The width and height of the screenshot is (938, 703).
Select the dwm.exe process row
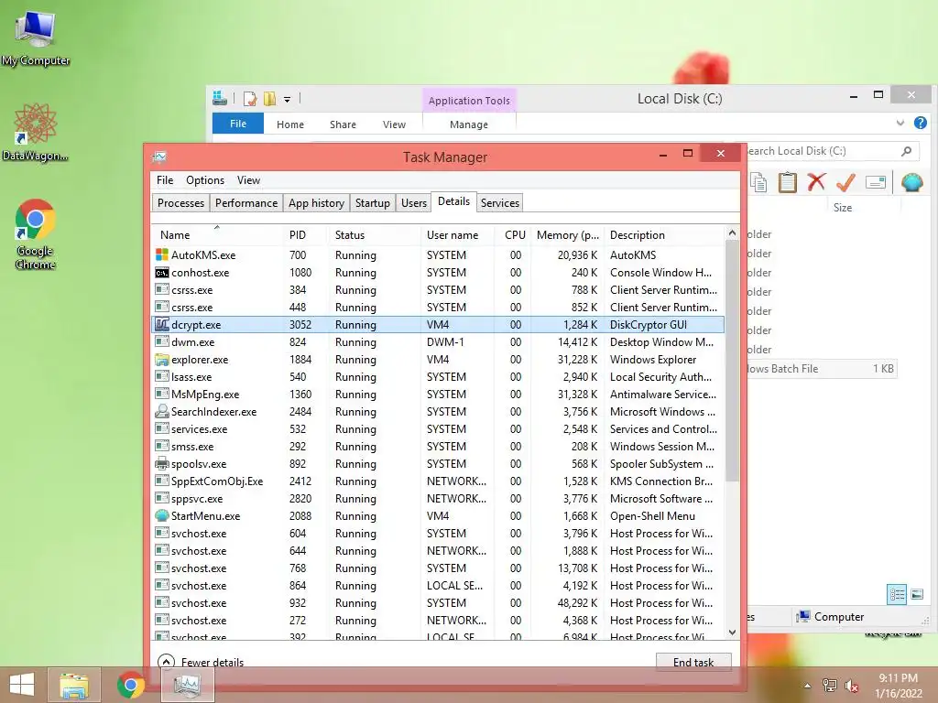pos(438,342)
